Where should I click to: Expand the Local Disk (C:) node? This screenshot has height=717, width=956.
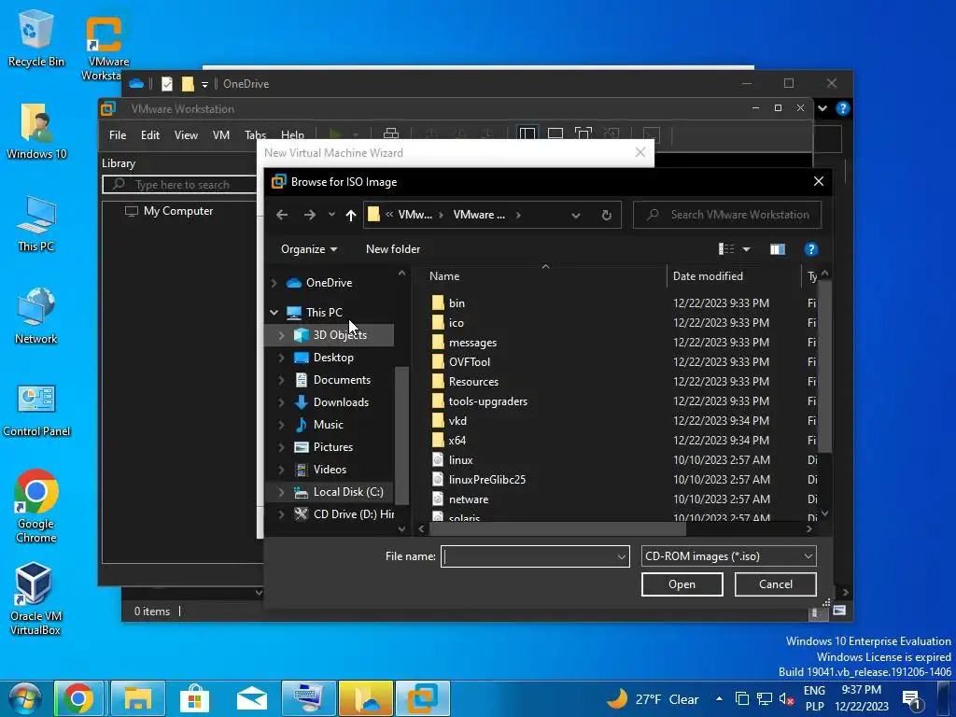tap(281, 491)
